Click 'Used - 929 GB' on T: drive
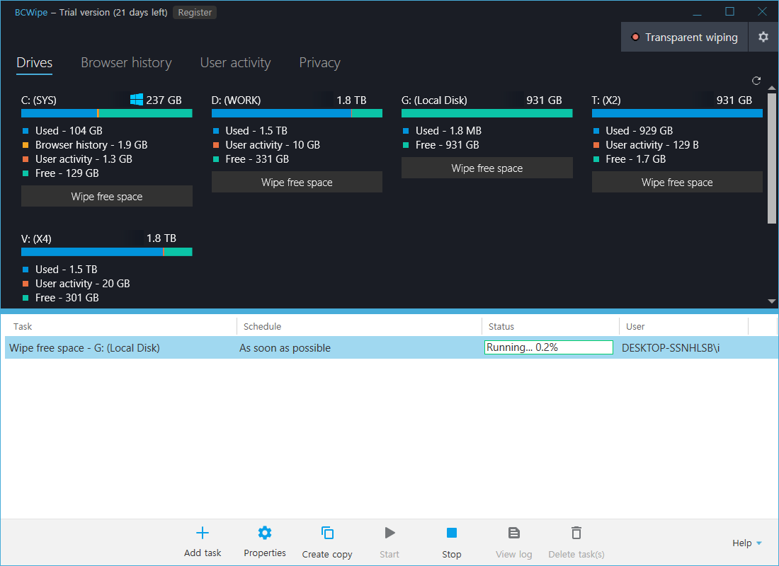Viewport: 779px width, 566px height. pyautogui.click(x=639, y=131)
